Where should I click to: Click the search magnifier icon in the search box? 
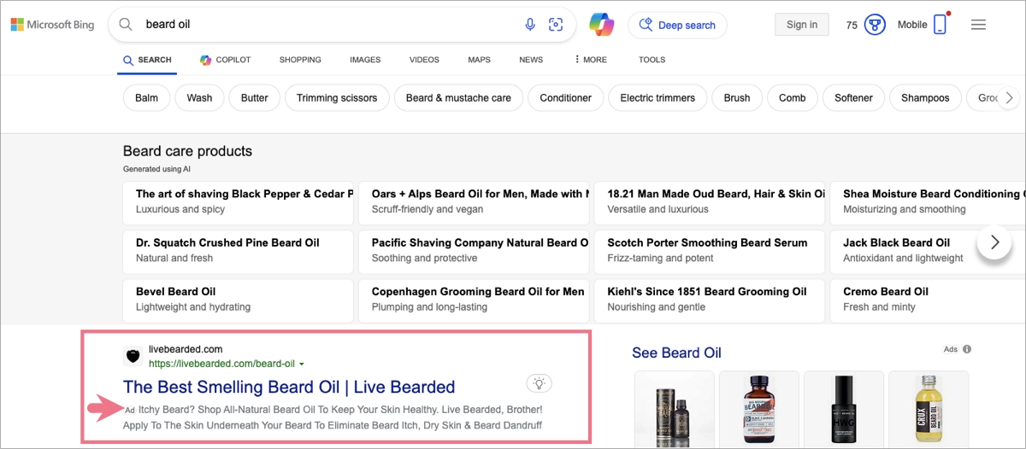point(126,25)
